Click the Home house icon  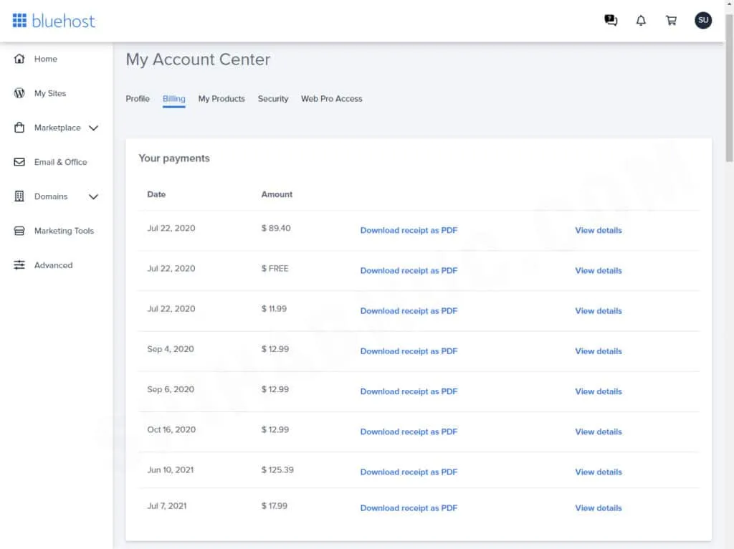19,59
